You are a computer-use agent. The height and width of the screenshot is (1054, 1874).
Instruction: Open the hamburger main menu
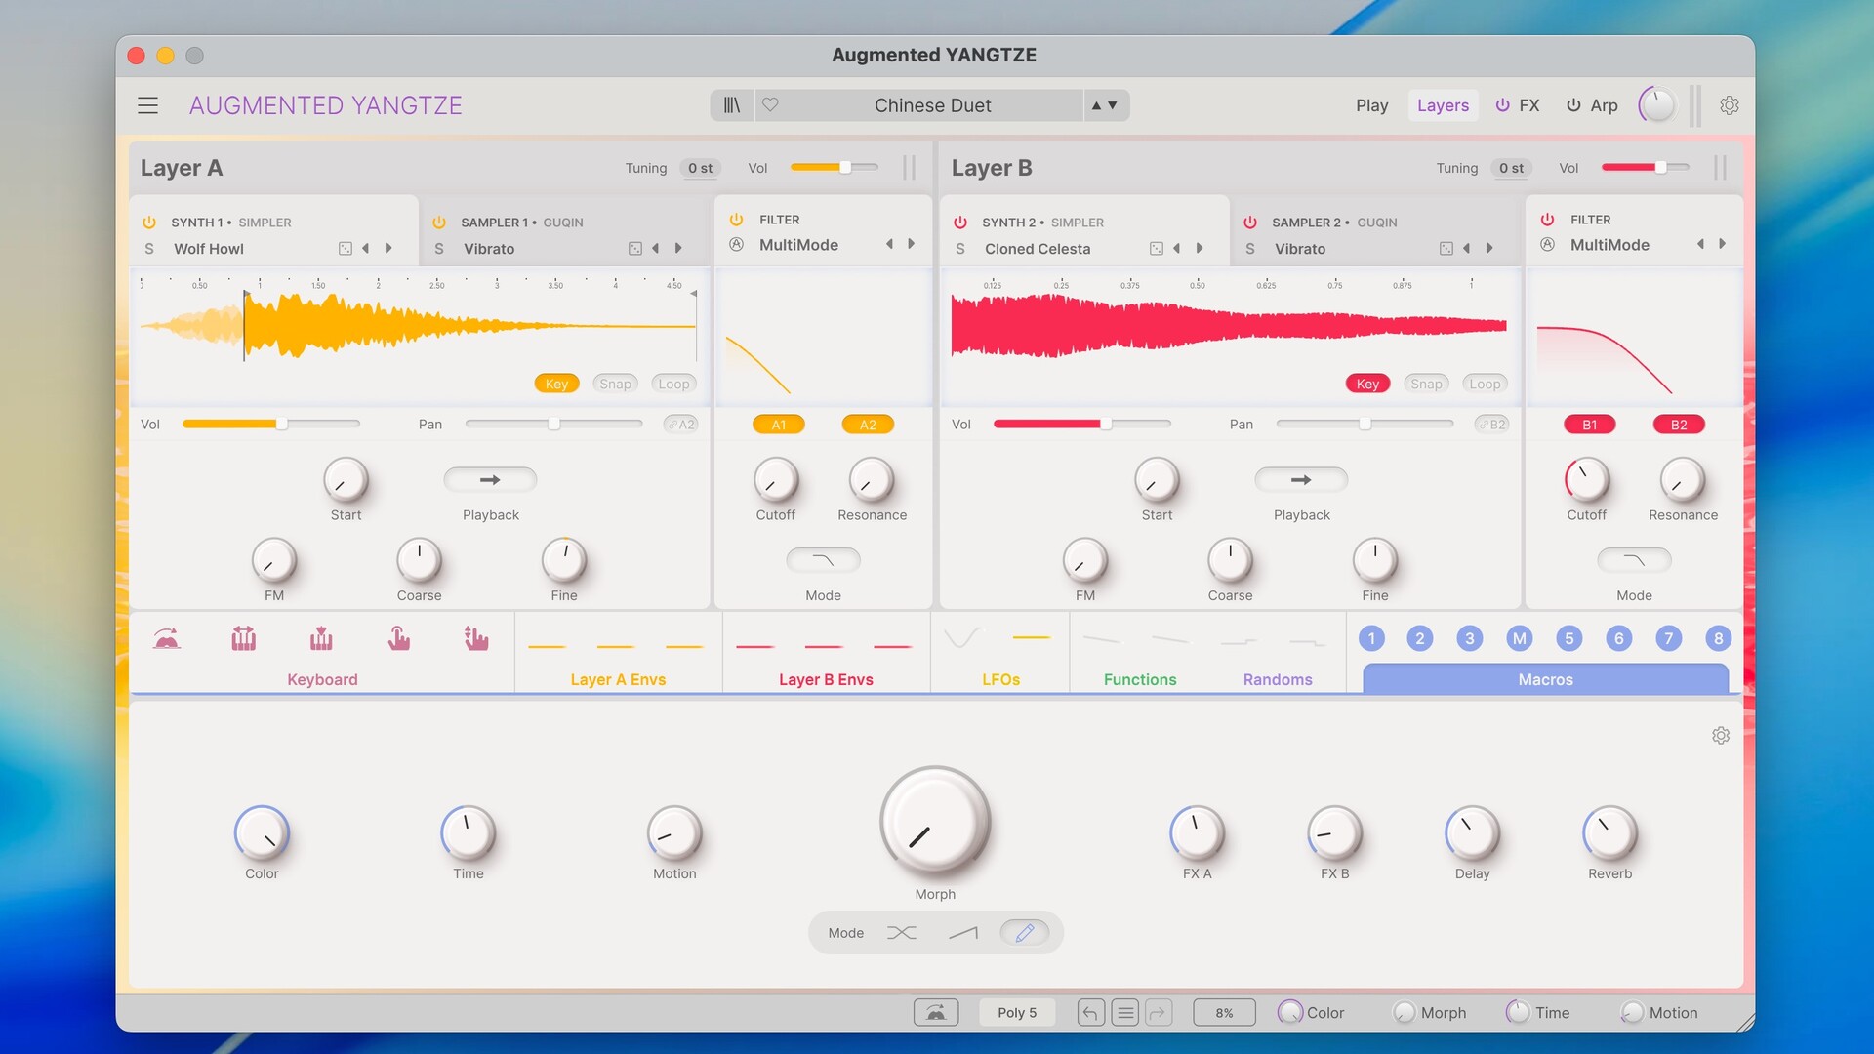click(147, 105)
